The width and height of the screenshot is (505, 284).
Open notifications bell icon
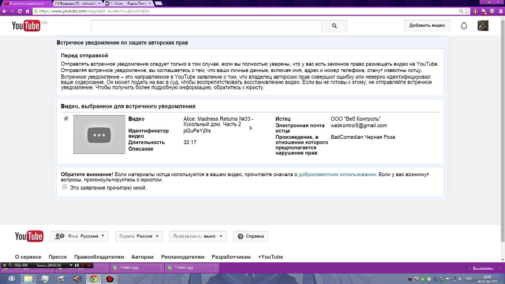click(464, 26)
